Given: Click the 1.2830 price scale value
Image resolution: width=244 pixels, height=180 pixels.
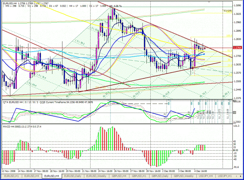Looking at the screenshot, I should [x=237, y=39].
